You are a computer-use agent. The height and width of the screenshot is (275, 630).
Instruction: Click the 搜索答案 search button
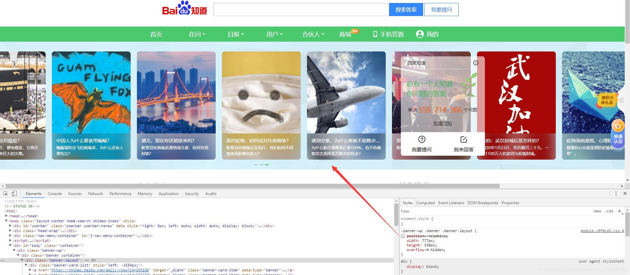tap(406, 10)
